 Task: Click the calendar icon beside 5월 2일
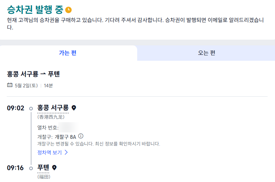pyautogui.click(x=10, y=85)
